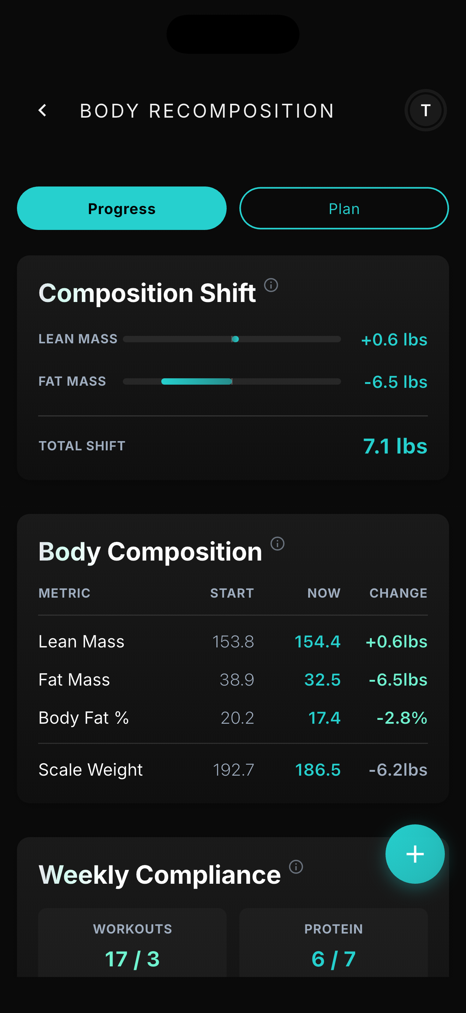Select the back chevron at top left

point(43,110)
